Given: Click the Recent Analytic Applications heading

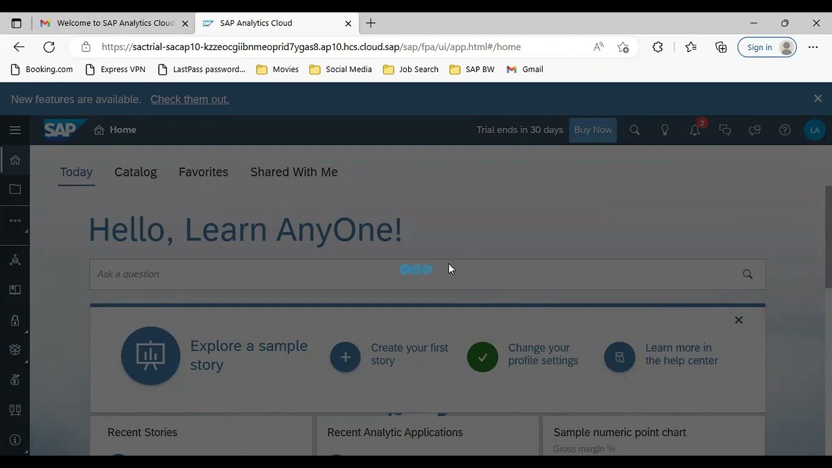Looking at the screenshot, I should tap(395, 432).
